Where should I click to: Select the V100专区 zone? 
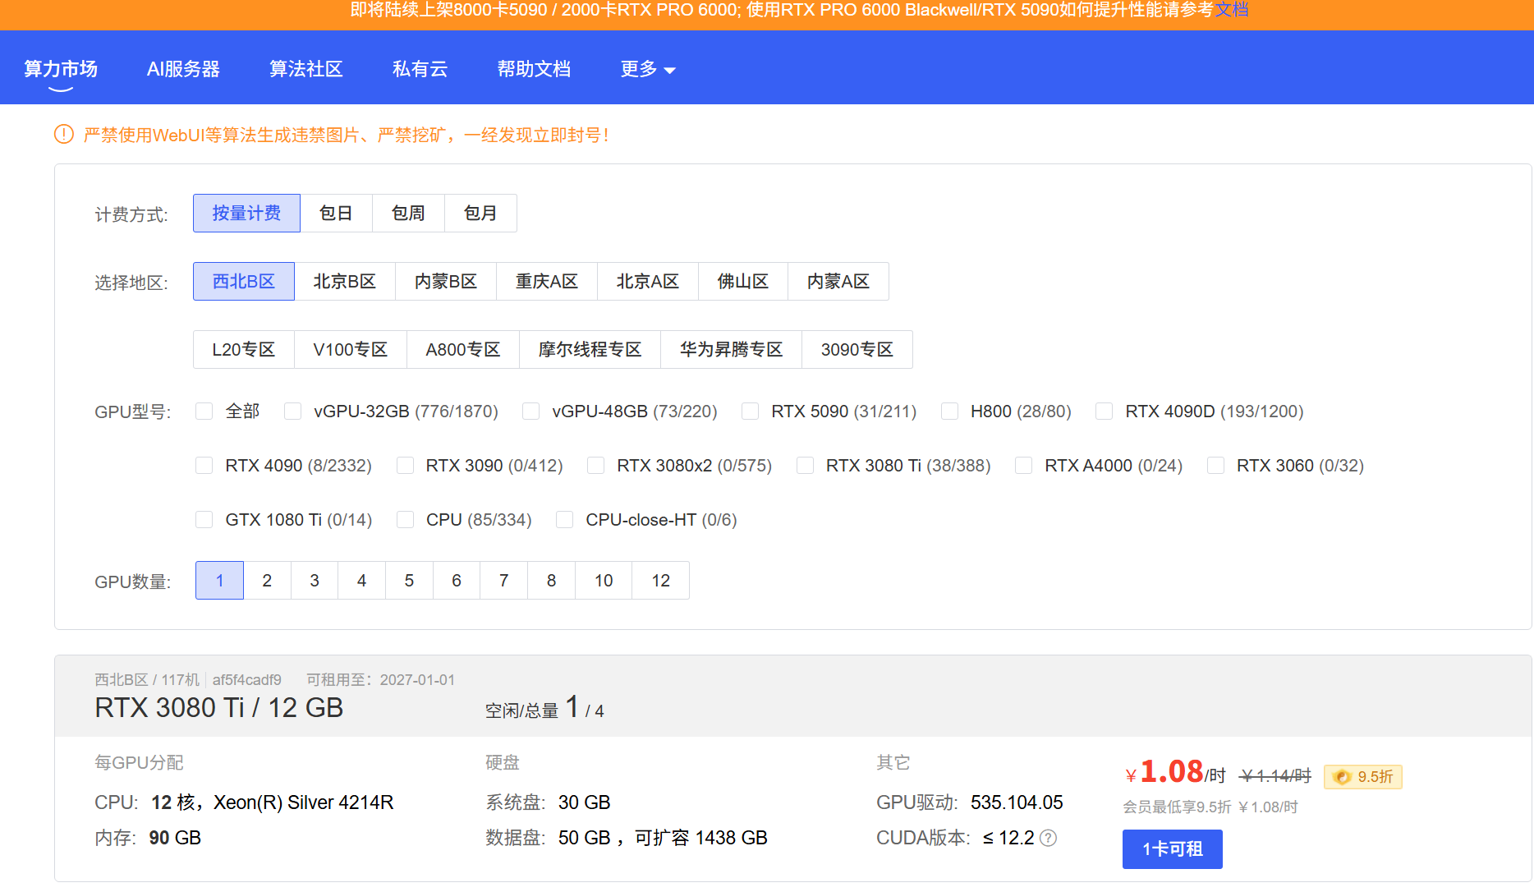[351, 350]
